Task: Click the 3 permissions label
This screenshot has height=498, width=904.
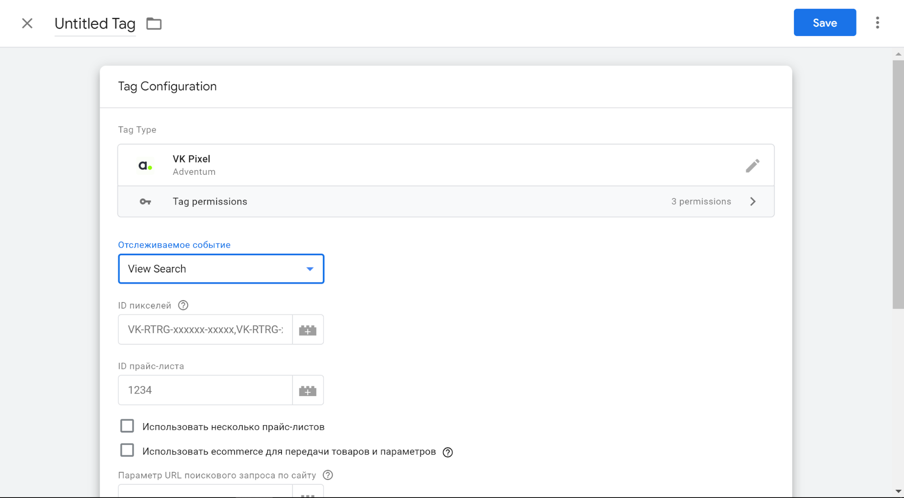Action: click(700, 202)
